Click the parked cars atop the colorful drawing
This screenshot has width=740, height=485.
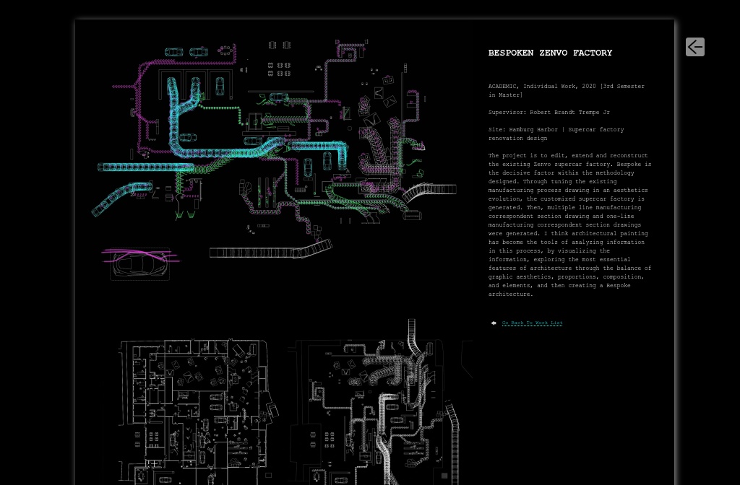point(186,52)
